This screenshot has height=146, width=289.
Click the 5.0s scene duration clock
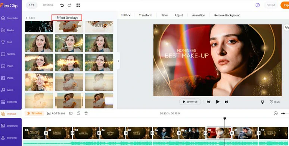tap(274, 102)
